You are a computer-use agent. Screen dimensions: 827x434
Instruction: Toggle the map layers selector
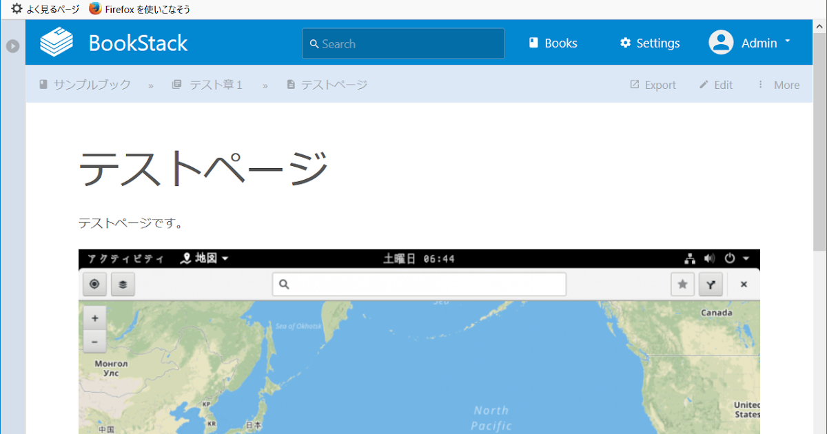tap(123, 284)
